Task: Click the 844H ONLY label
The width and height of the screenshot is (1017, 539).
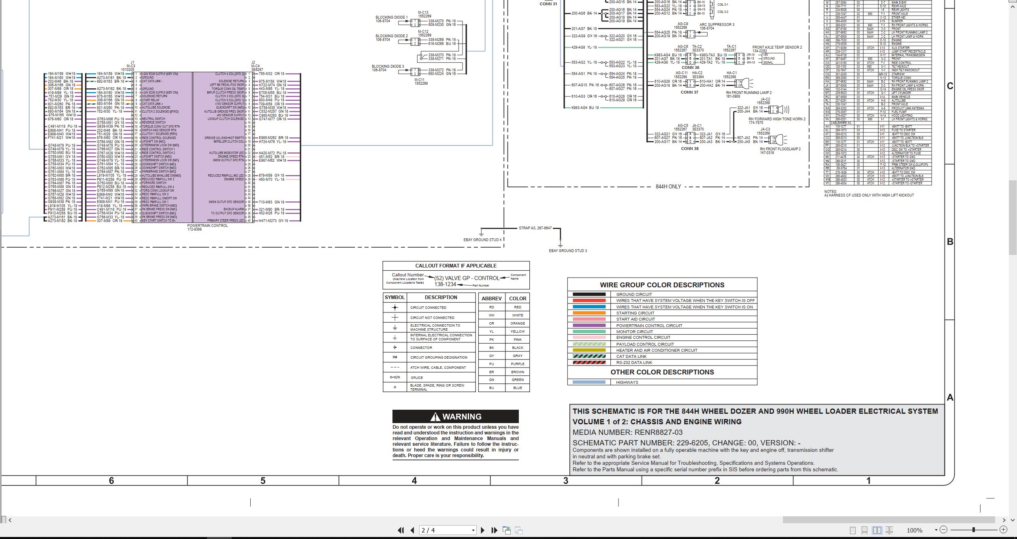Action: point(668,187)
